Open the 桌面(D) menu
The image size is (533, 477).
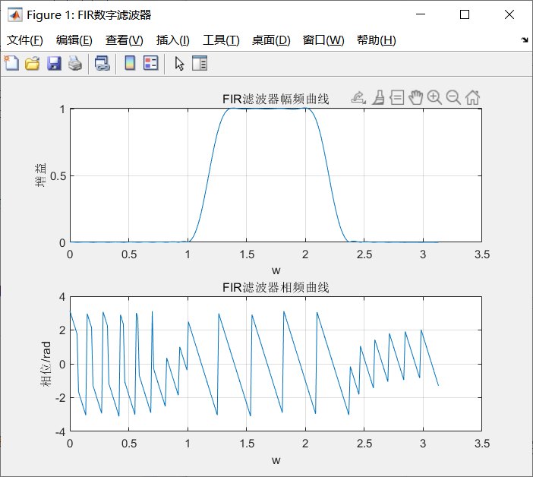[x=271, y=40]
